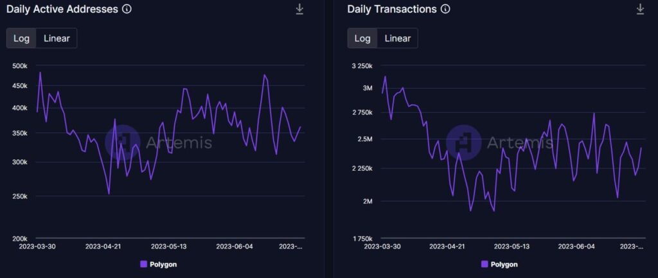Click 2023-04-21 date label on Active Addresses axis
The image size is (658, 278).
coord(102,246)
